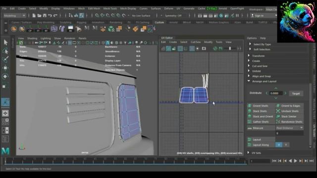Click the No Live Surface field

click(141, 15)
